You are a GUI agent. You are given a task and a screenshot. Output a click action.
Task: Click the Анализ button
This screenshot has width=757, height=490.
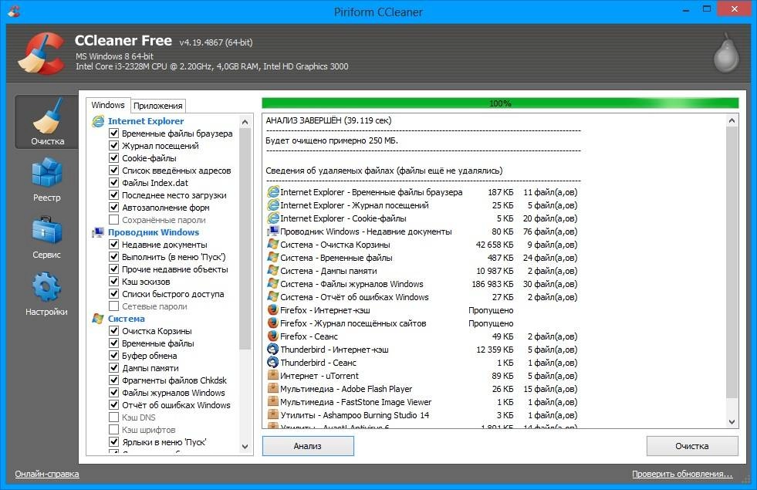click(308, 446)
